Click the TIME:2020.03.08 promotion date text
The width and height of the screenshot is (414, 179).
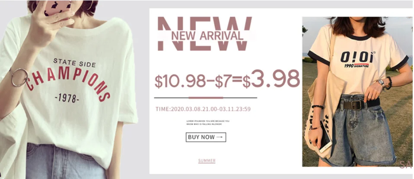pos(203,109)
